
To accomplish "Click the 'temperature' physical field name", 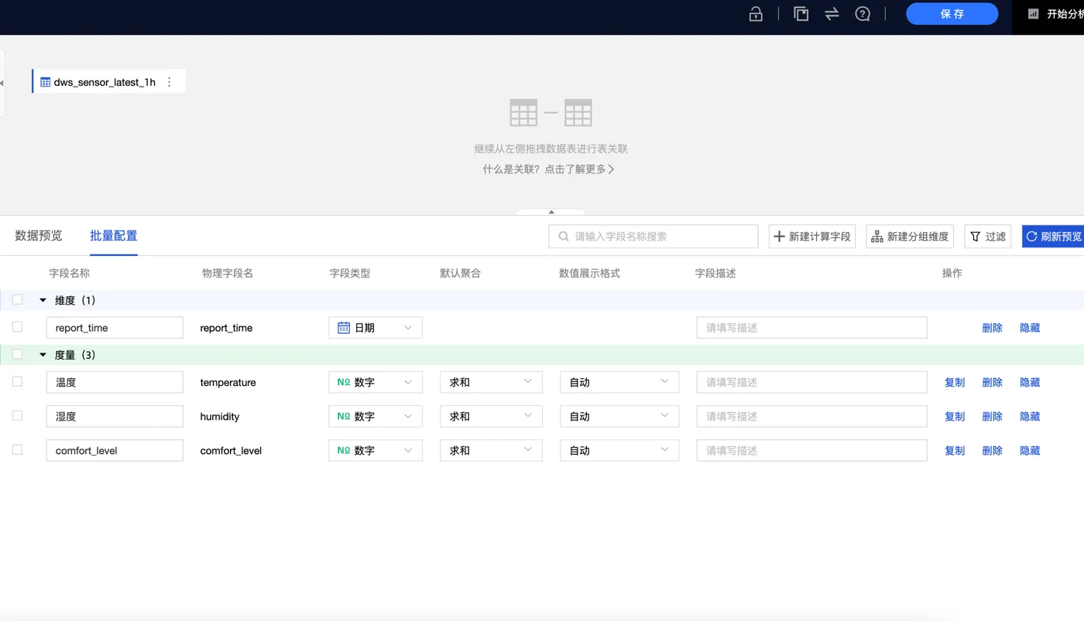I will (x=228, y=382).
